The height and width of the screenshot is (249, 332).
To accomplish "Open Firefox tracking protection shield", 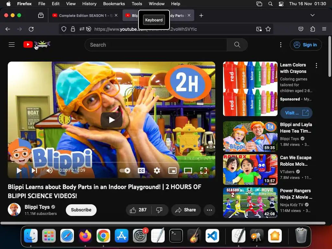I will [x=64, y=29].
